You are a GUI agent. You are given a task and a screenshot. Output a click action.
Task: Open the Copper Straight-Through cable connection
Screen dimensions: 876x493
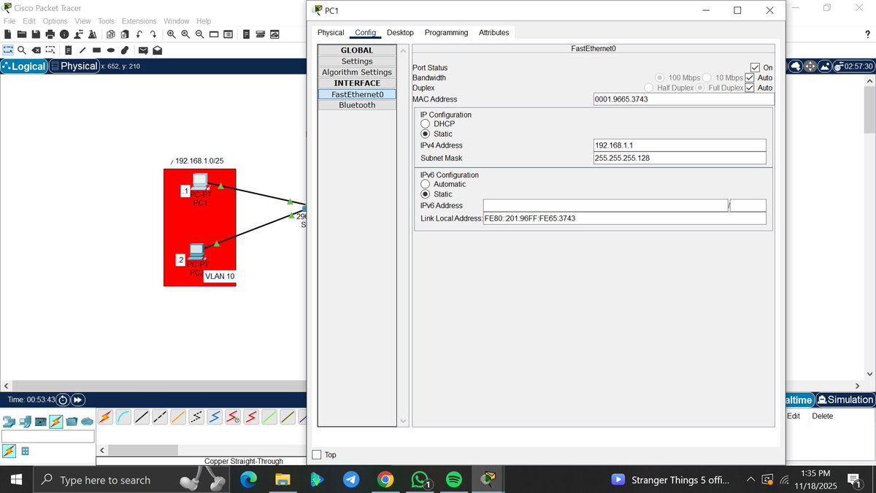coord(143,417)
